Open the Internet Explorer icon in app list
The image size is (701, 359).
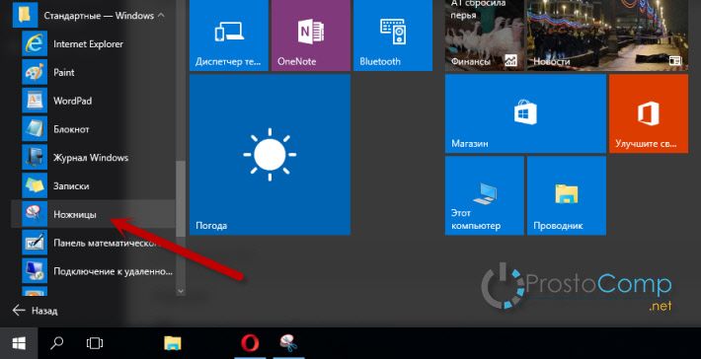tap(35, 43)
